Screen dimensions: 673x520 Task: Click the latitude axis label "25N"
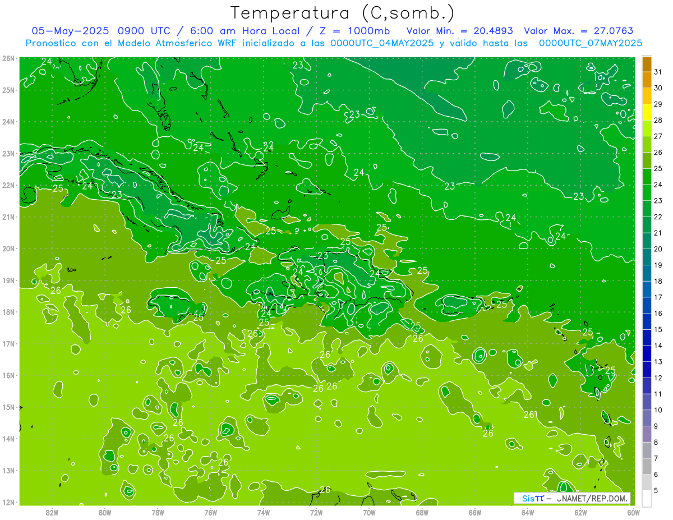point(8,90)
